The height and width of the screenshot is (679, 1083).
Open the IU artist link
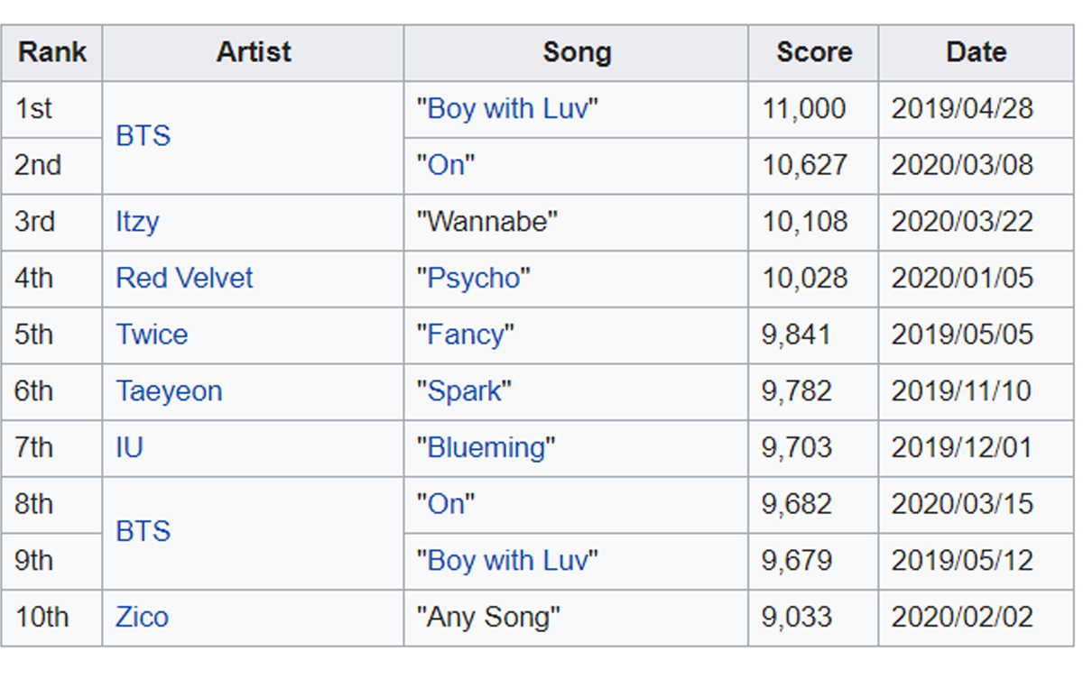click(129, 447)
